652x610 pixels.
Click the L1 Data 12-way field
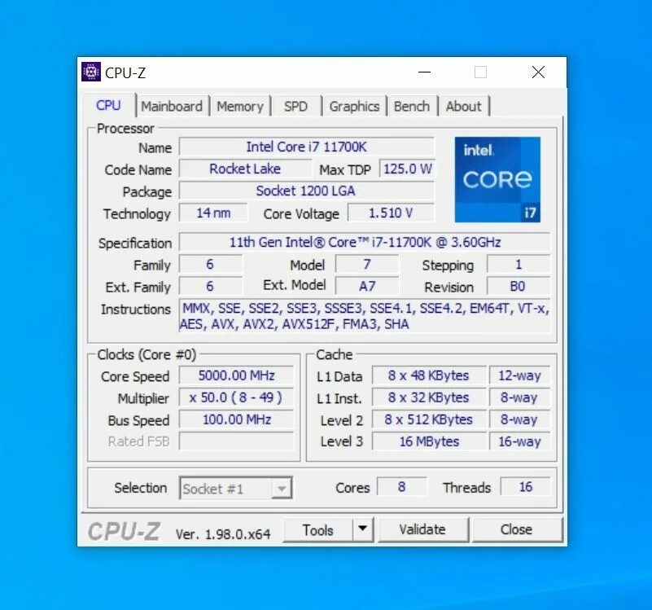point(519,375)
